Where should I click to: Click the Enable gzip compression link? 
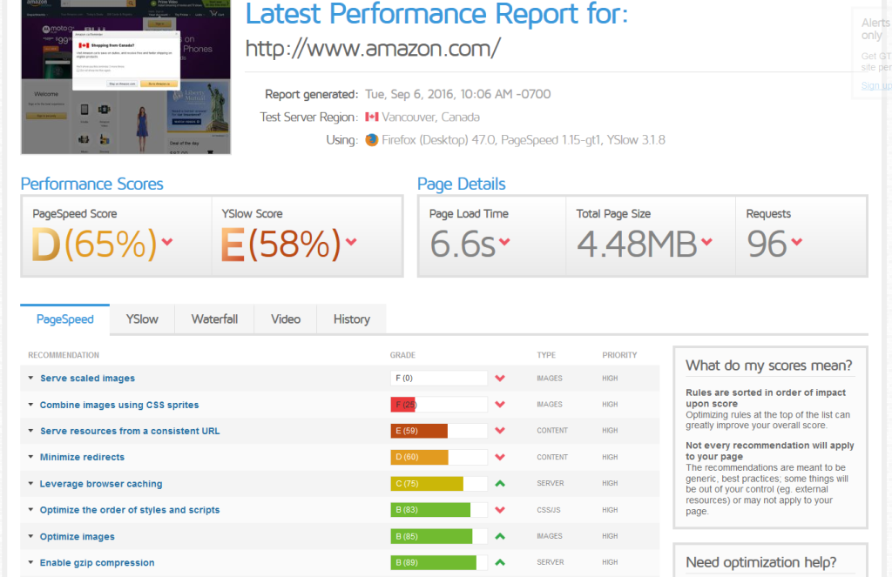[x=97, y=563]
